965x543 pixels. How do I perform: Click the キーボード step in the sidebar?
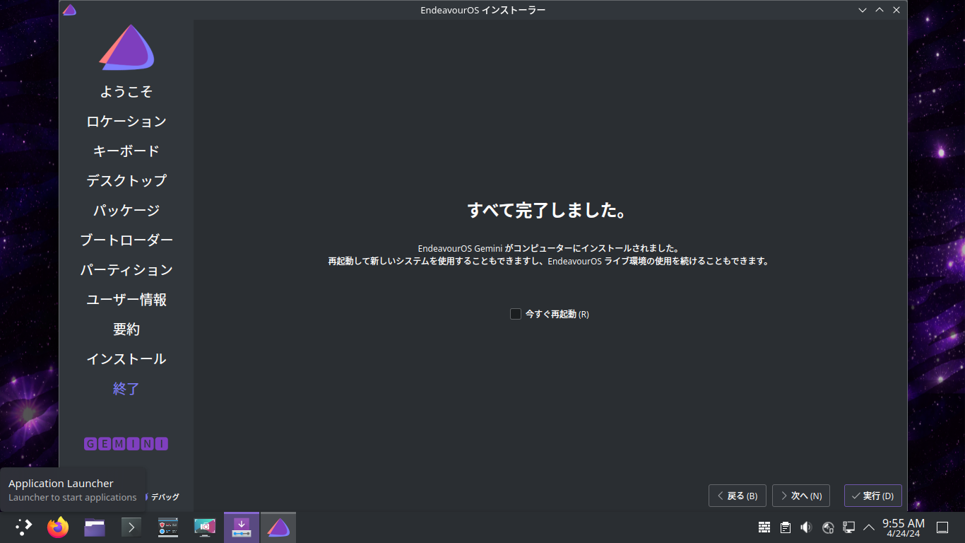(x=126, y=151)
